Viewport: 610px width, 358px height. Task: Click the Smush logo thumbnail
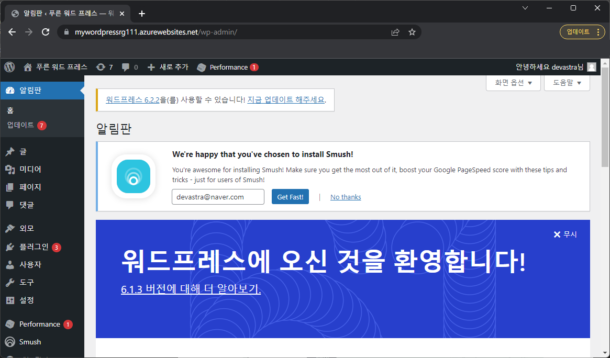click(x=134, y=176)
